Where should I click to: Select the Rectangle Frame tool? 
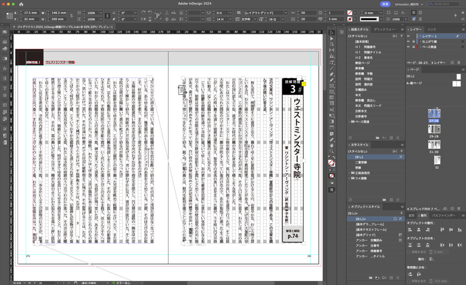332,86
